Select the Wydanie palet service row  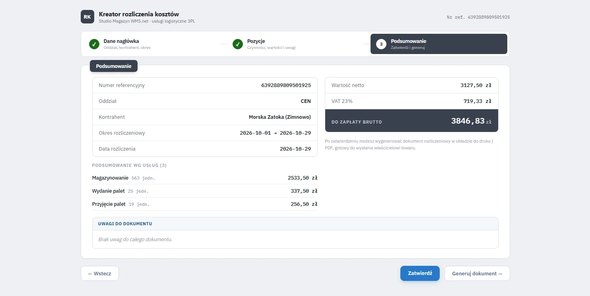205,191
